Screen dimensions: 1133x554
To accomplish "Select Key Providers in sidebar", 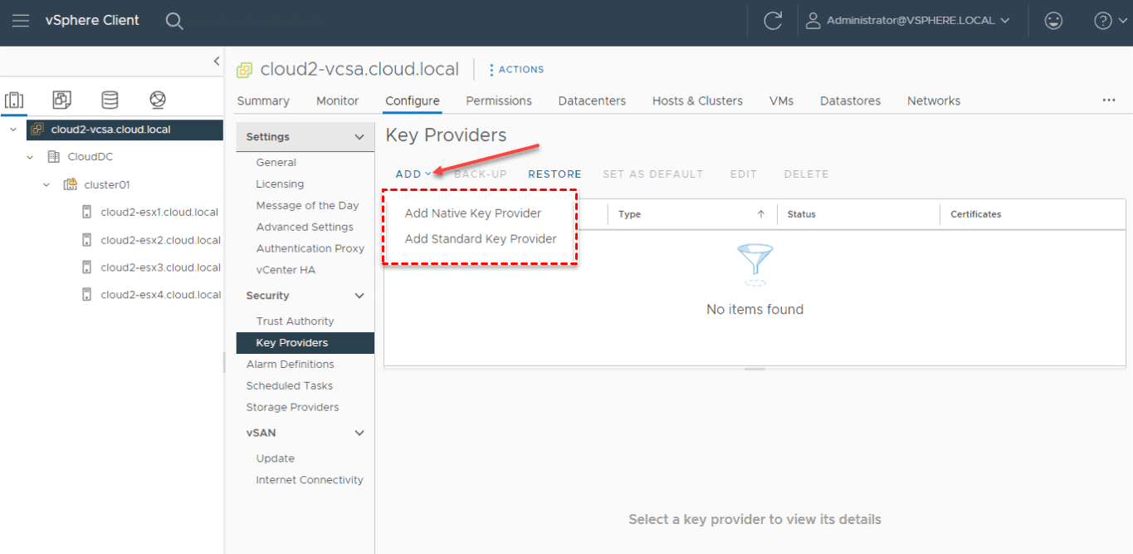I will tap(305, 343).
